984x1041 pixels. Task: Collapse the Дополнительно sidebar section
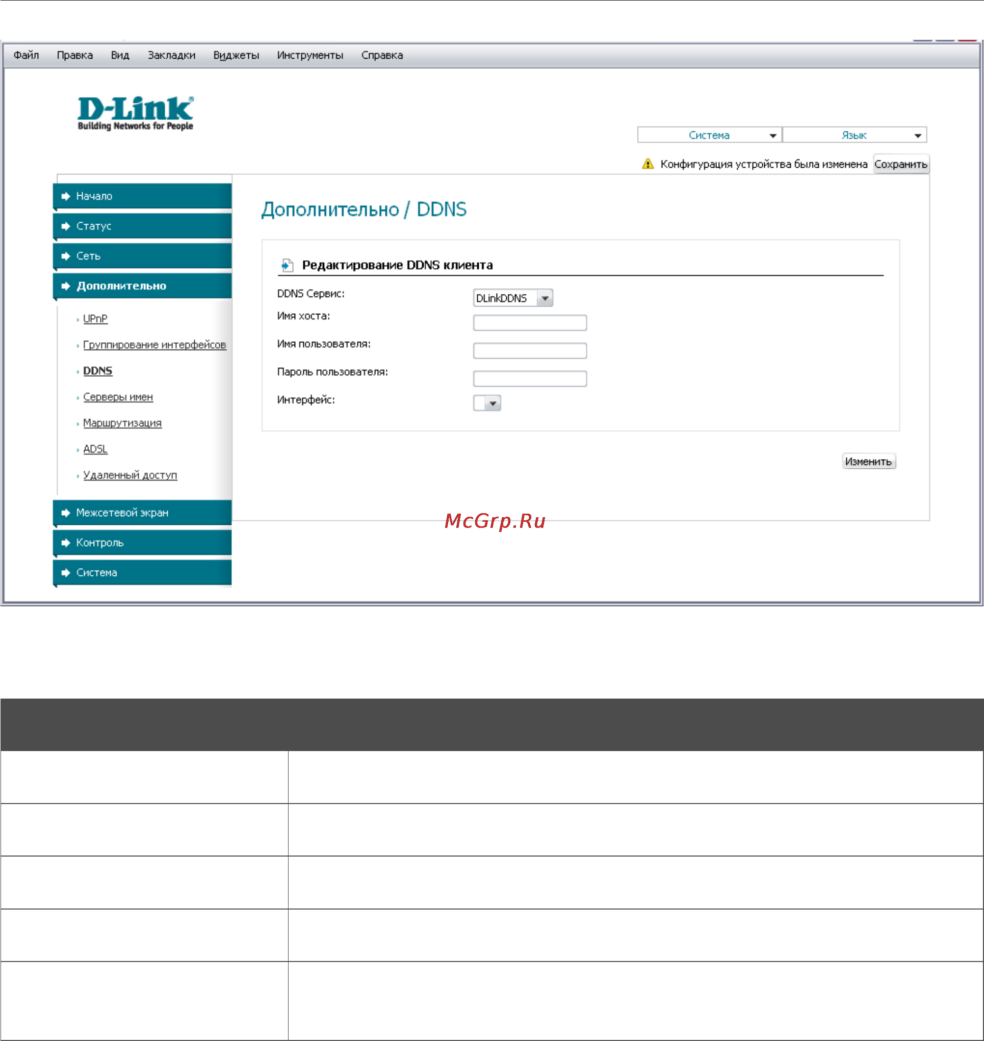(x=142, y=286)
